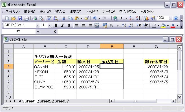Viewport: 185px width, 112px height.
Task: Toggle Italic formatting button
Action: click(62, 26)
